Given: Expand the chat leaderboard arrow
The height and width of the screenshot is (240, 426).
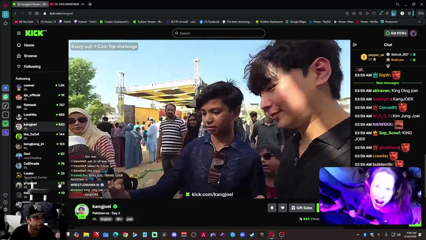Looking at the screenshot, I should coord(388,66).
